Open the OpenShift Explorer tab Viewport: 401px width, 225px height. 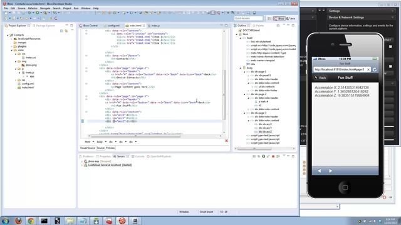coord(159,156)
